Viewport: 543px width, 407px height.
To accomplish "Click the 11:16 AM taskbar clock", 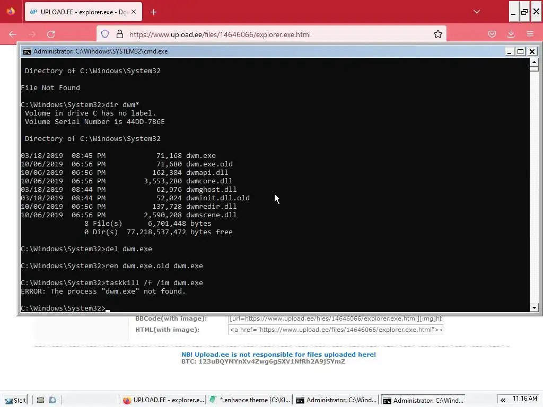I will click(524, 399).
